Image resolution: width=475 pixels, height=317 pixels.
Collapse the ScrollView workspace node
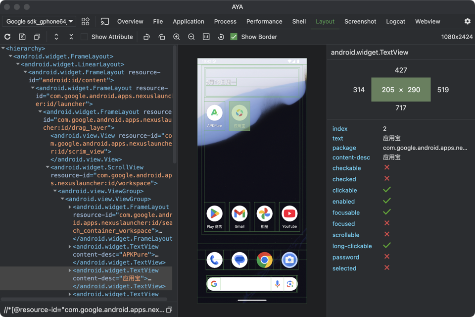[x=47, y=167]
